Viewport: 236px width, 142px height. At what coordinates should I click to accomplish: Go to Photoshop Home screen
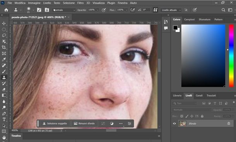pyautogui.click(x=6, y=10)
